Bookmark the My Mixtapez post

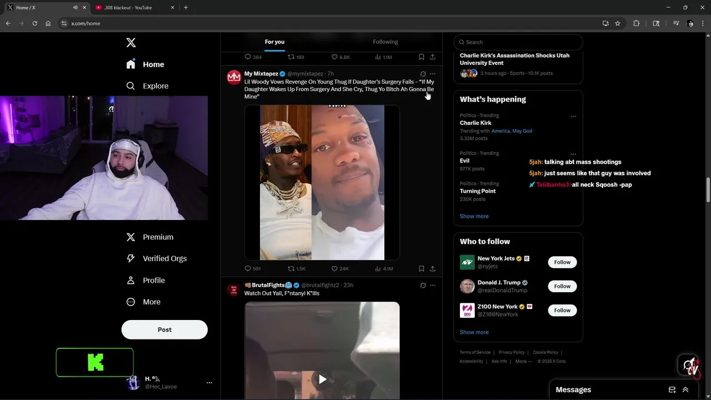tap(422, 269)
